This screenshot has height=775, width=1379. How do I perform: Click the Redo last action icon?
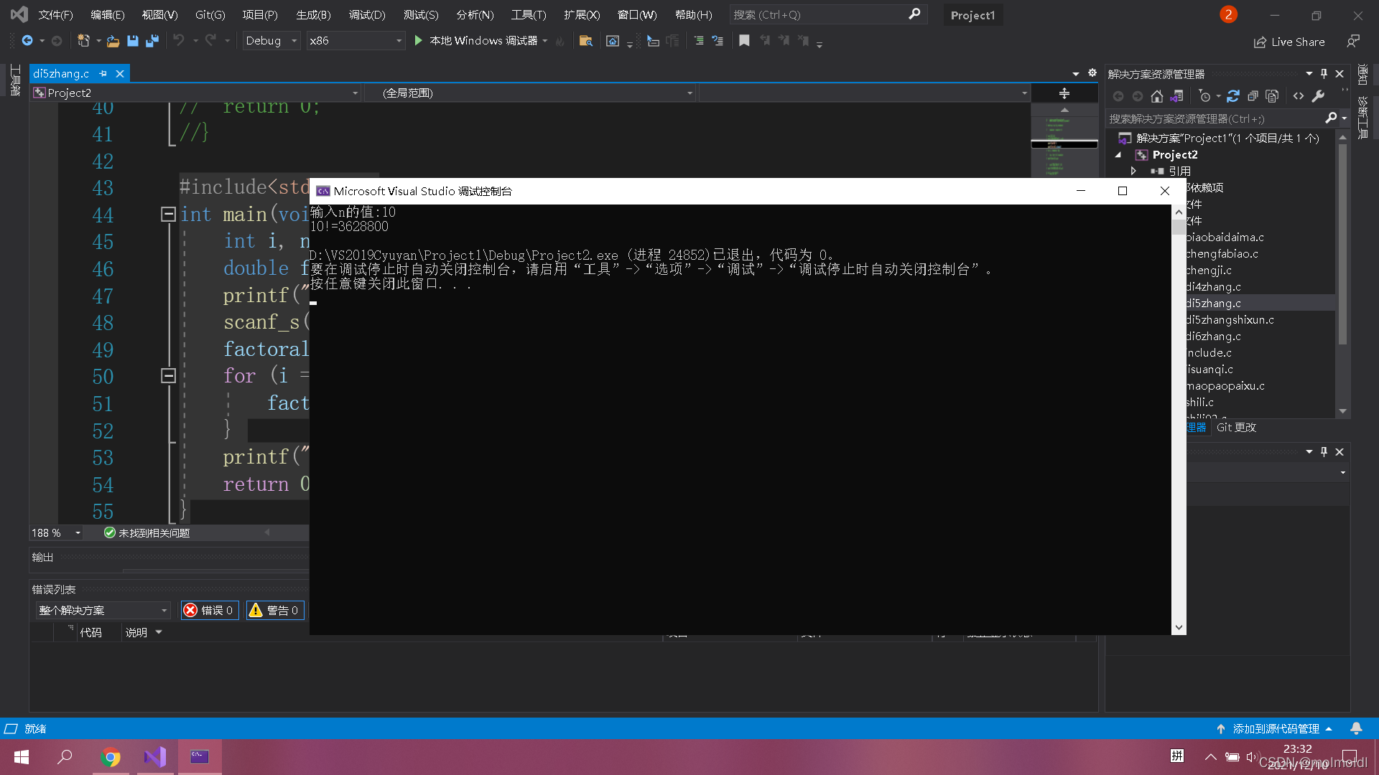210,39
